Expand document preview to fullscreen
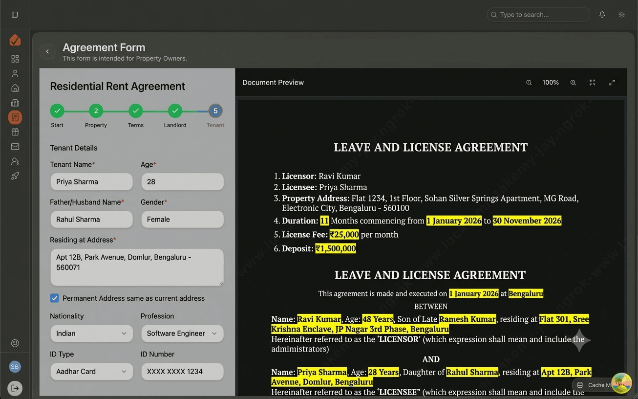The width and height of the screenshot is (638, 399). (612, 83)
